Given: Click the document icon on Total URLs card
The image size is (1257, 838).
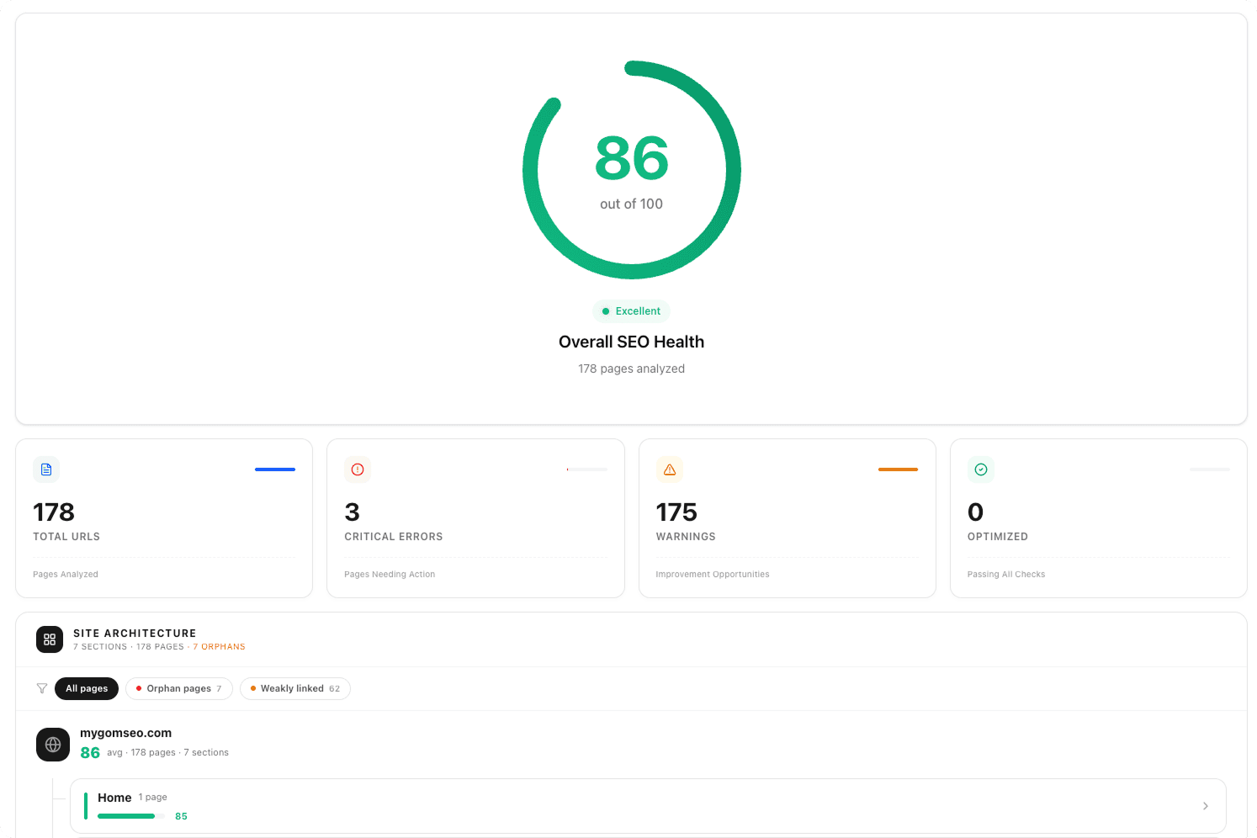Looking at the screenshot, I should point(46,469).
